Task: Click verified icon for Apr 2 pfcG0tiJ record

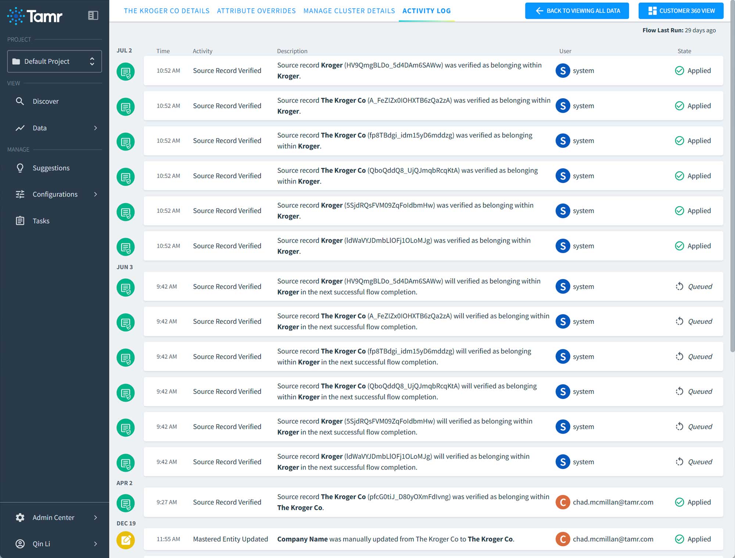Action: 126,503
